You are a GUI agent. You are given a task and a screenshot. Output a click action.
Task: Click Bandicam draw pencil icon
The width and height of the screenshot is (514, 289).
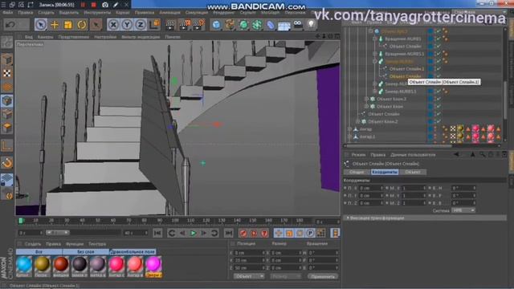tap(116, 5)
